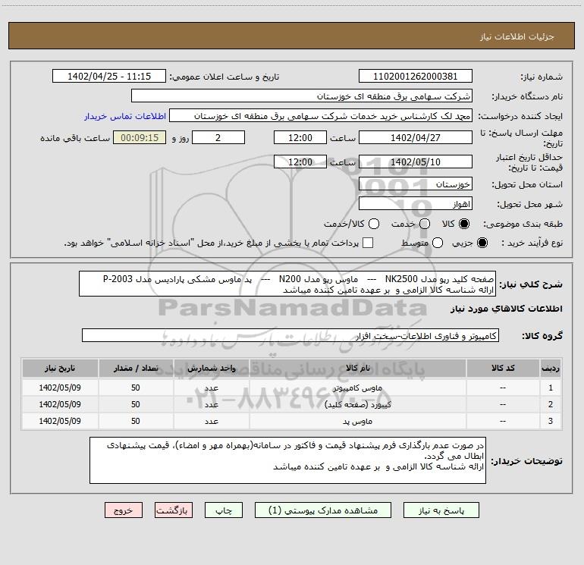Click the price validity hour field 12:00
The height and width of the screenshot is (565, 584).
pyautogui.click(x=300, y=162)
